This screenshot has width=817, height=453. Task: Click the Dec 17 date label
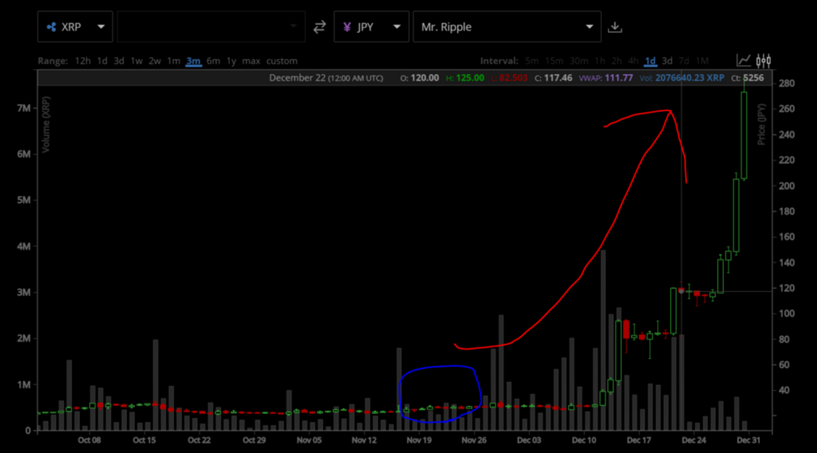pyautogui.click(x=639, y=440)
